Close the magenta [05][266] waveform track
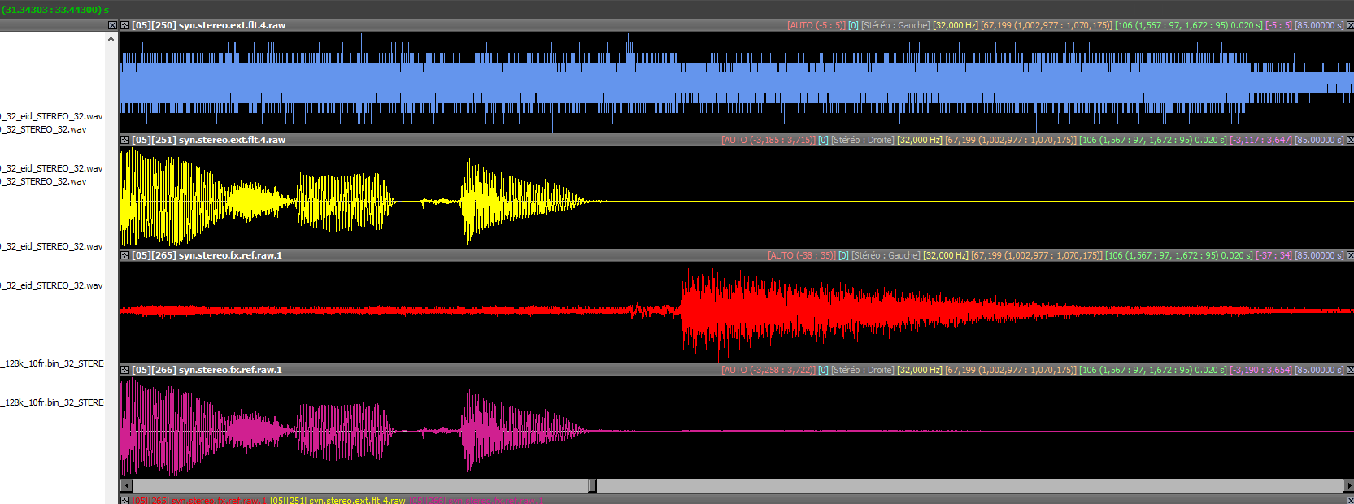Viewport: 1354px width, 504px height. coord(1350,370)
